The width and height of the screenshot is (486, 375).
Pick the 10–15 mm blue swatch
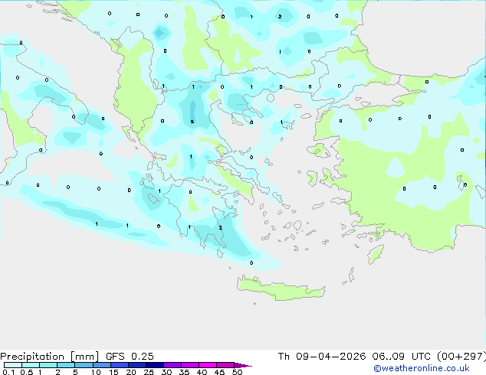[101, 365]
